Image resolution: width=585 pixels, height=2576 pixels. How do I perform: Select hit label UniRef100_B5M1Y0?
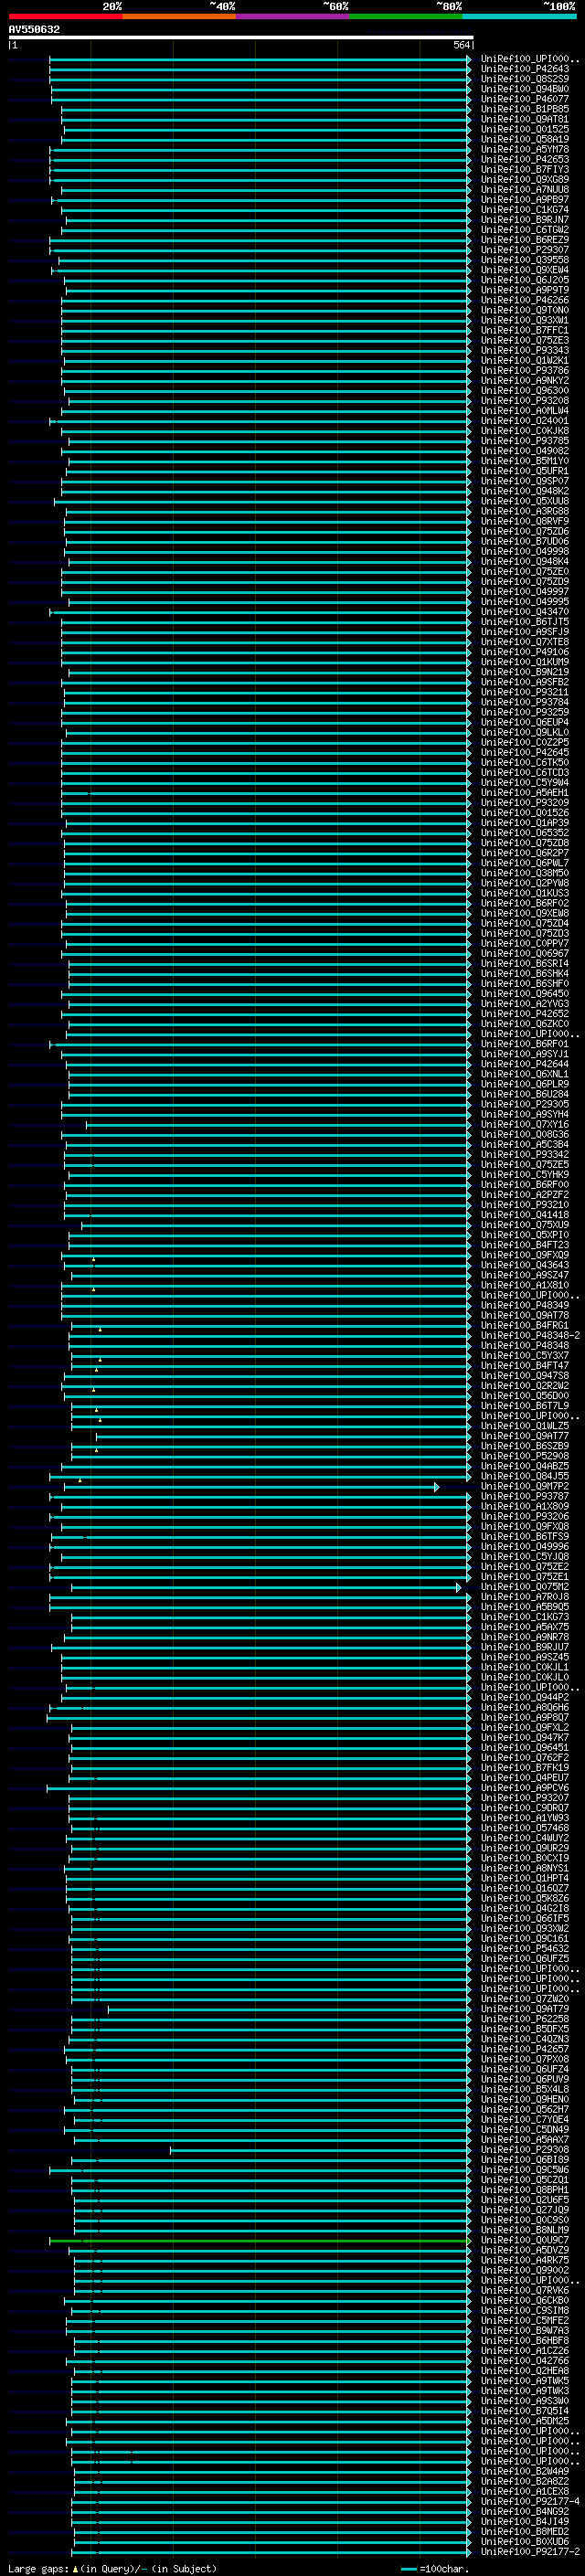525,461
